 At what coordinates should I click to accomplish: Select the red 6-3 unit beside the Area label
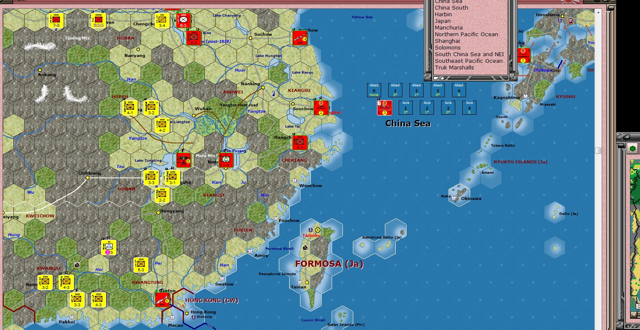(x=194, y=37)
